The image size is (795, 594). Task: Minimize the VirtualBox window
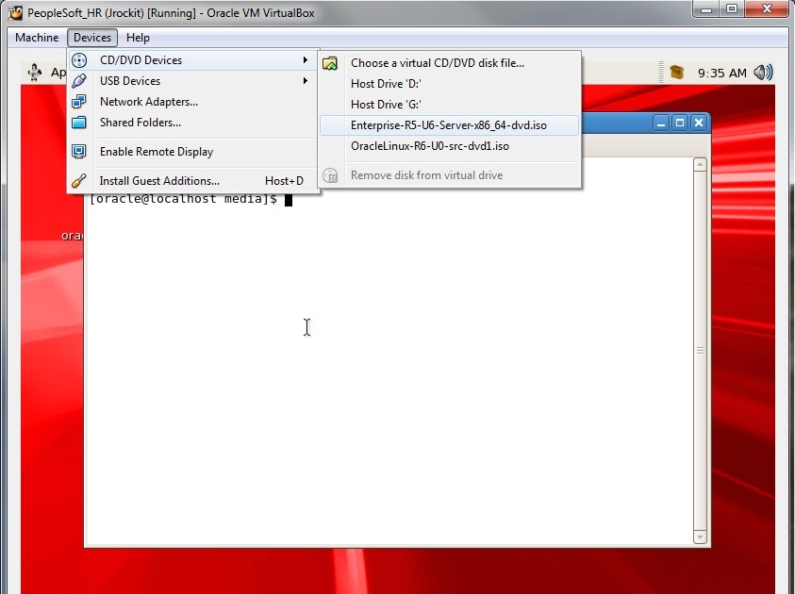coord(705,8)
